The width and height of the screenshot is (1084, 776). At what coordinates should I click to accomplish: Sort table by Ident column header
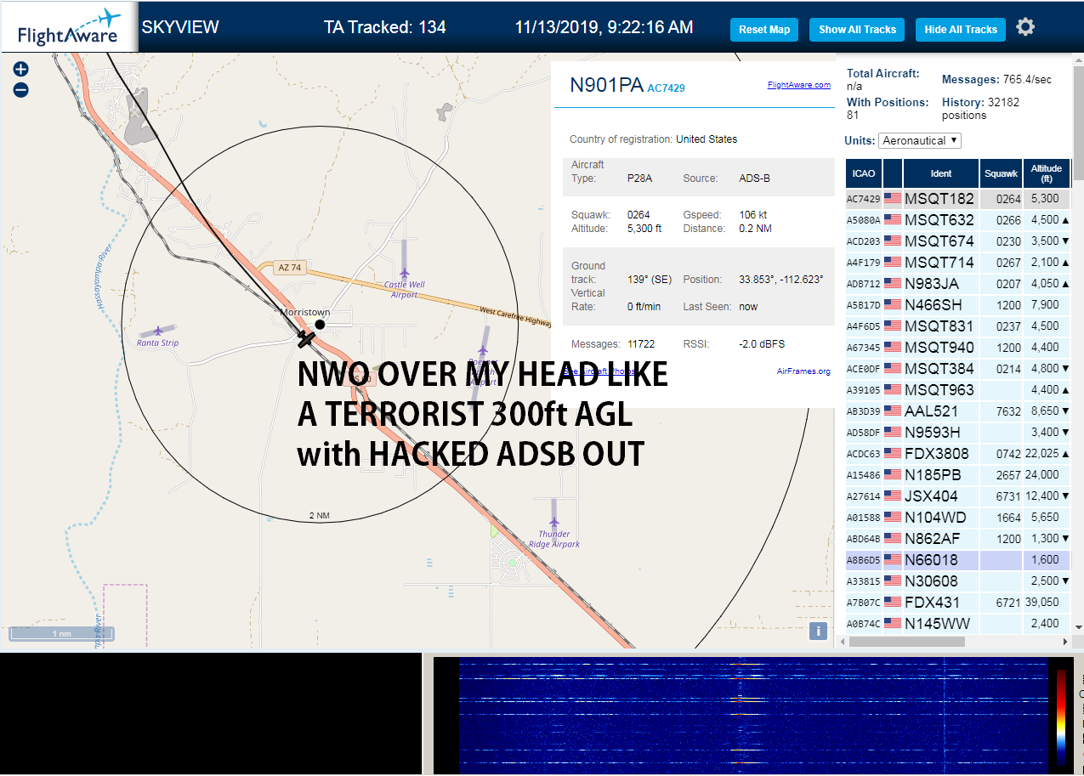click(941, 173)
